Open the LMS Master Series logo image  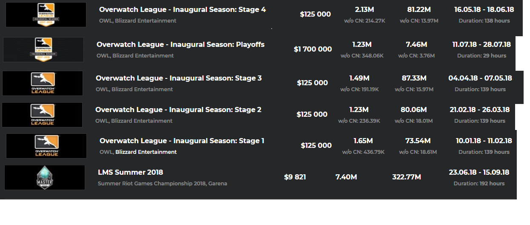click(45, 177)
